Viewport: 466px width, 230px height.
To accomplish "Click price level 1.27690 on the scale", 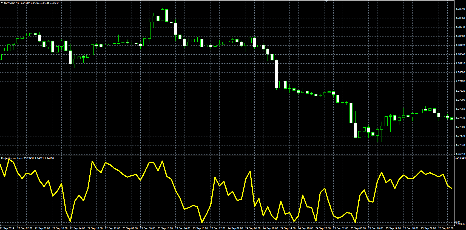I will [460, 100].
